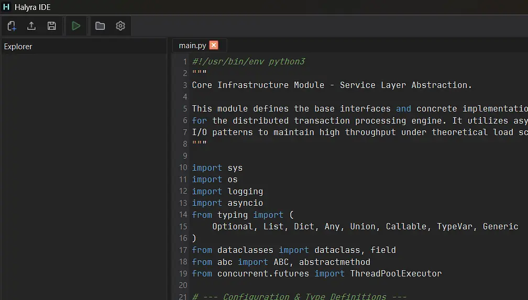Open a folder using the folder icon
Viewport: 528px width, 300px height.
pos(100,26)
